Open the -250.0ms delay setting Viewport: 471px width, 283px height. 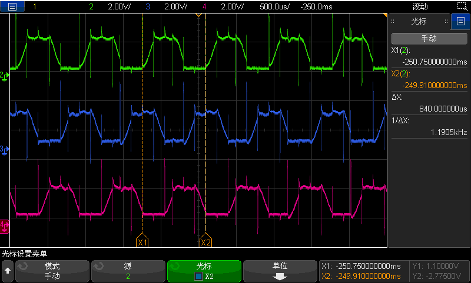(x=316, y=6)
